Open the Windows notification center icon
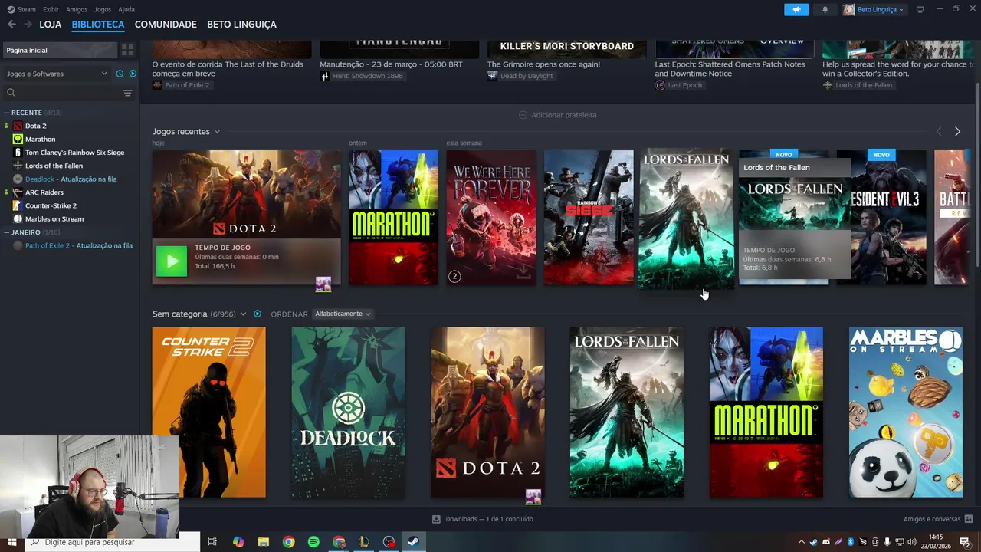981x552 pixels. [x=965, y=542]
